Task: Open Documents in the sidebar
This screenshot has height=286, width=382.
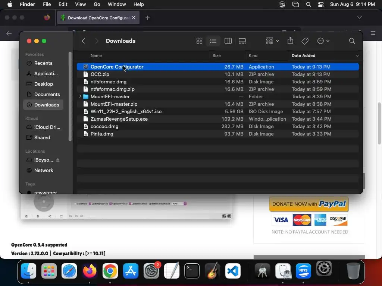Action: tap(43, 94)
